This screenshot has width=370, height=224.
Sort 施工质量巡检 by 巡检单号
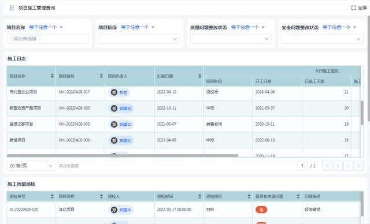point(52,196)
